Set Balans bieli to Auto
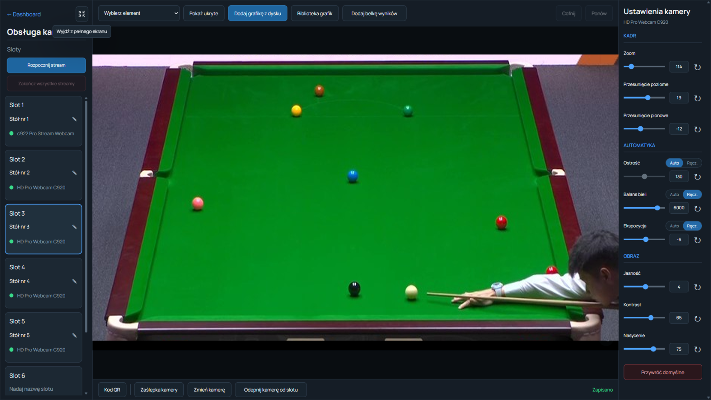Viewport: 711px width, 400px height. coord(674,194)
